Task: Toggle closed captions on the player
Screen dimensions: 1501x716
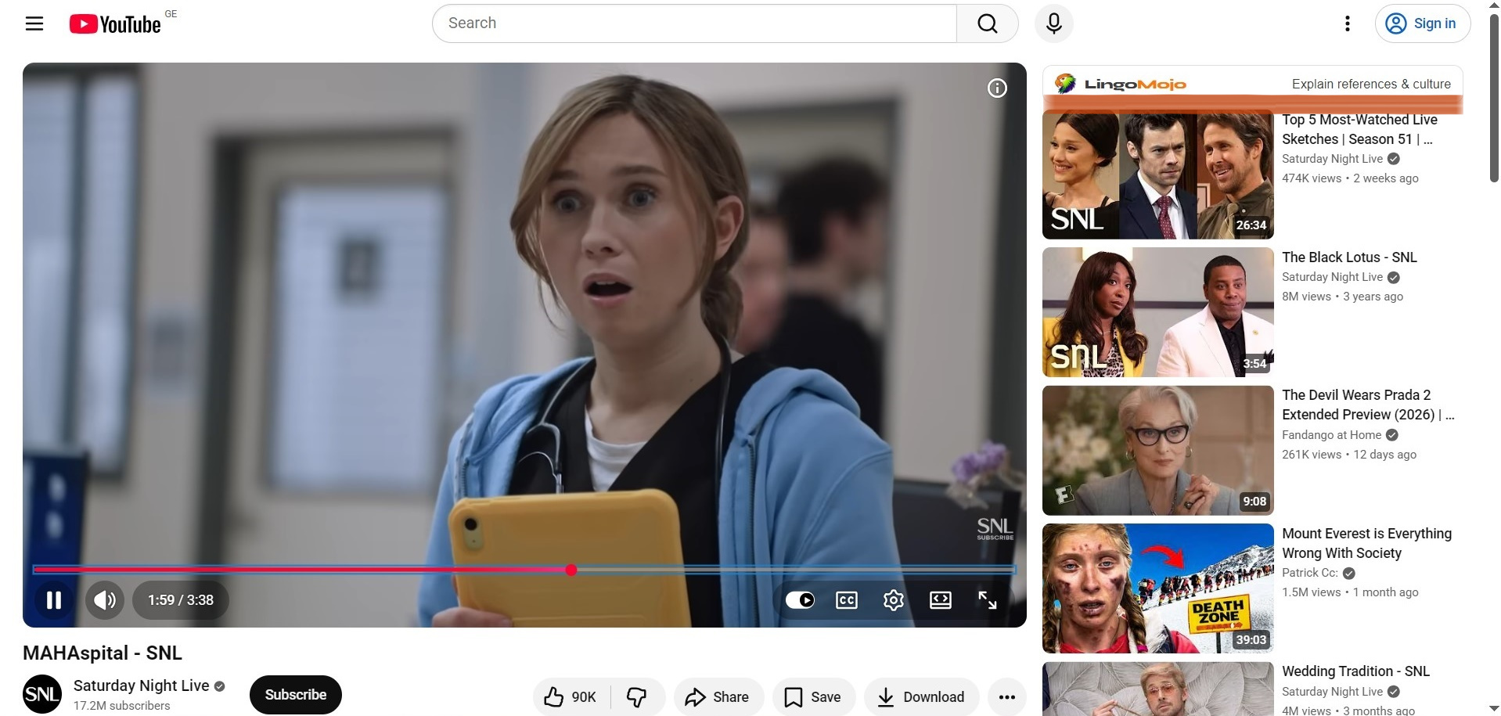Action: click(x=847, y=600)
